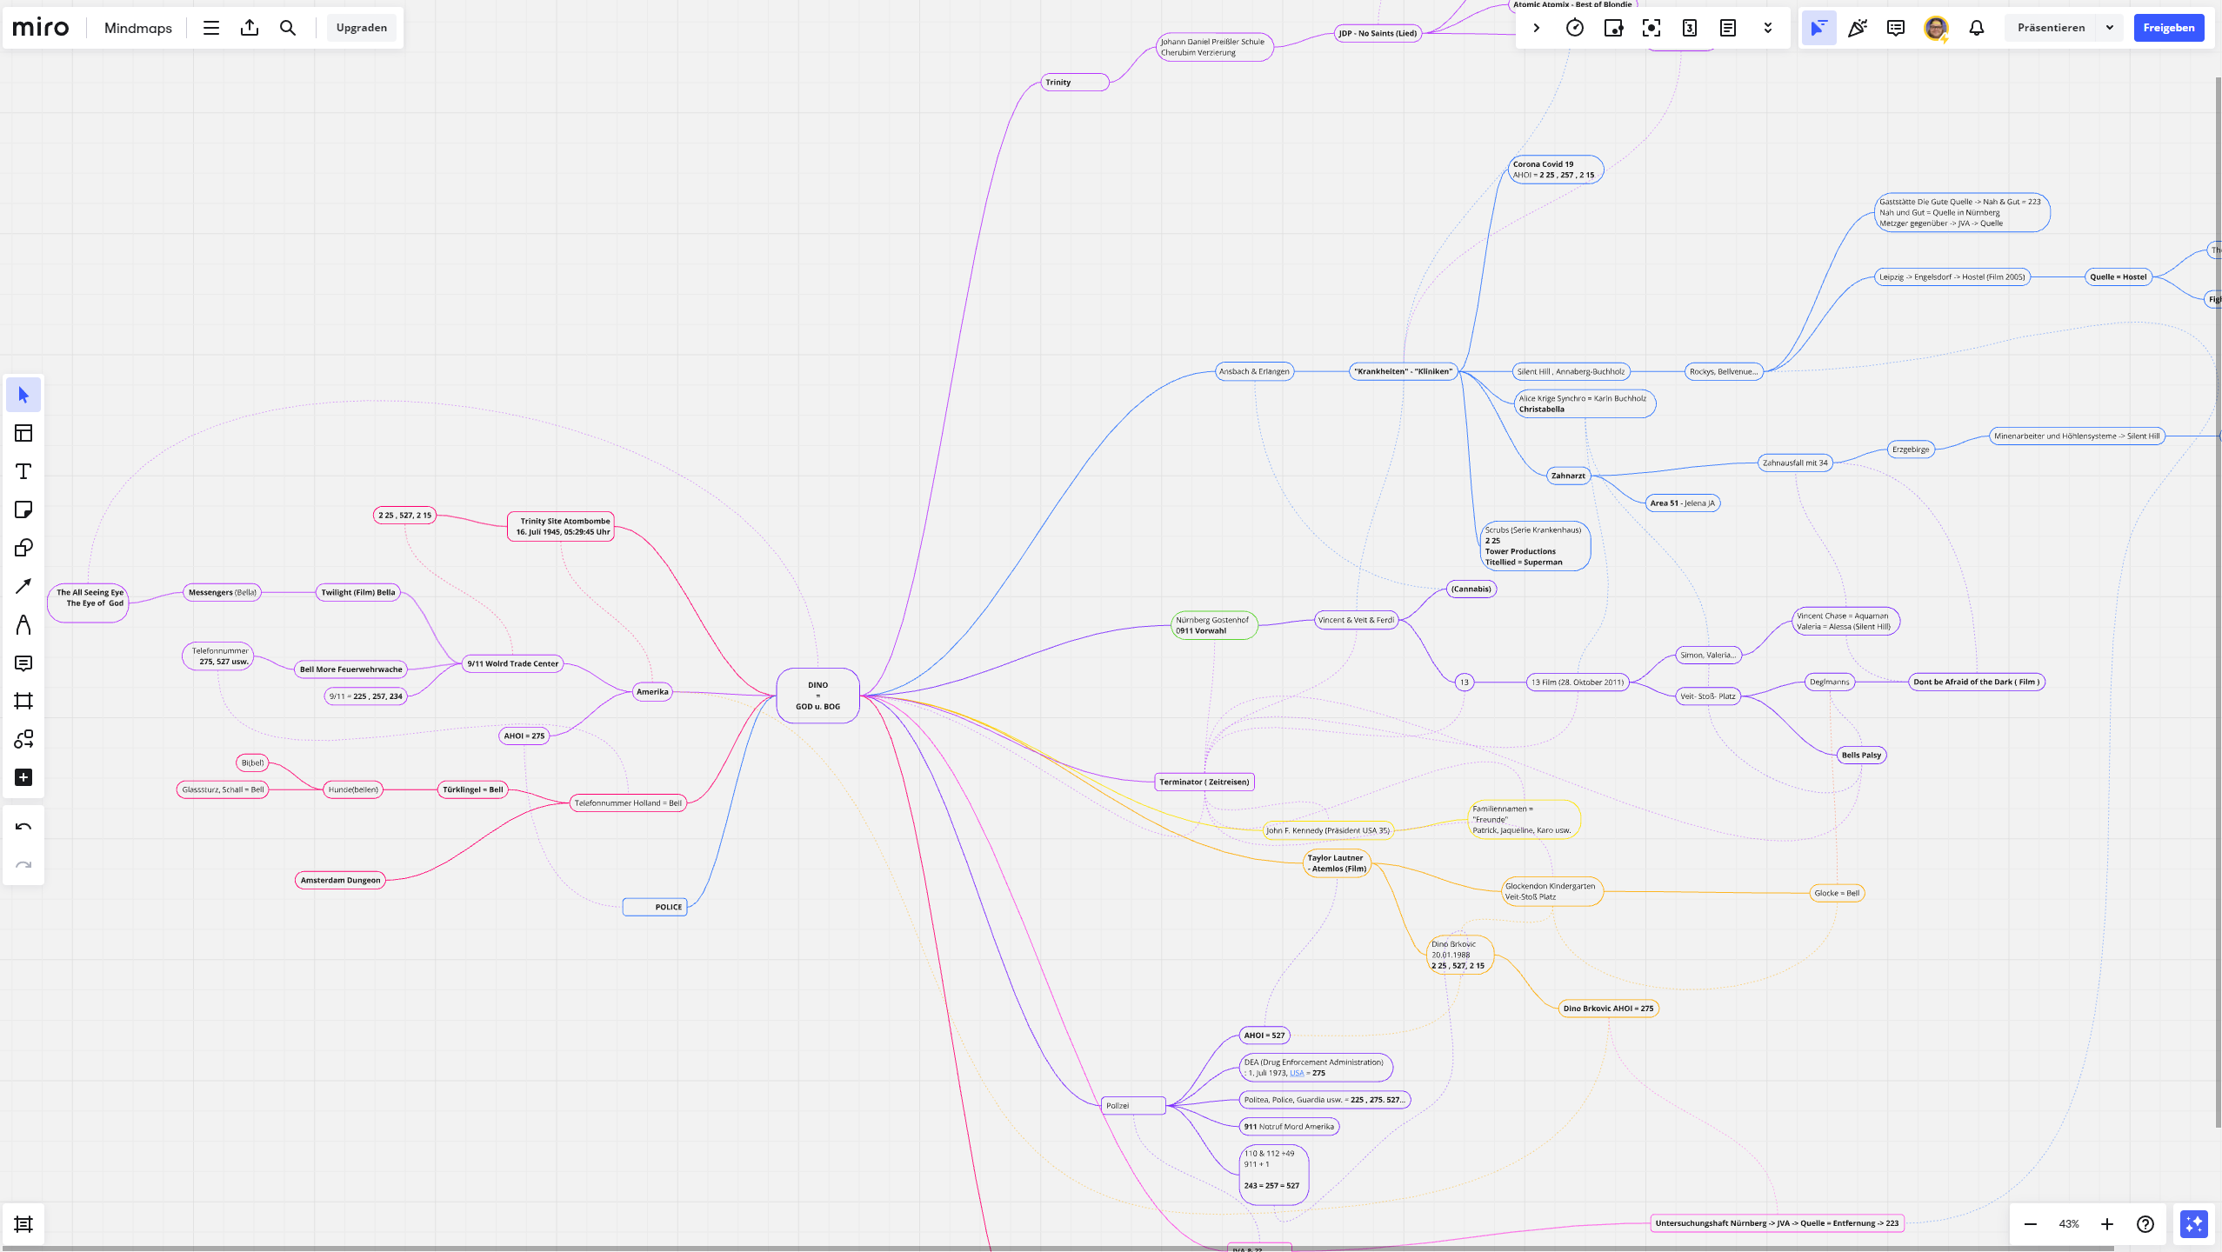The width and height of the screenshot is (2222, 1252).
Task: Select the sticky note tool
Action: (23, 509)
